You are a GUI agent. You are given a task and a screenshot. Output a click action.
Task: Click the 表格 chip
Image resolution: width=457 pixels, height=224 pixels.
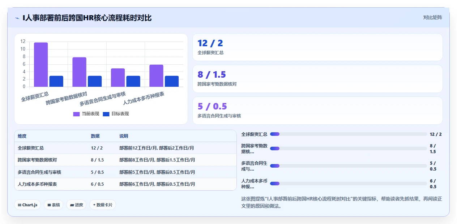point(54,205)
